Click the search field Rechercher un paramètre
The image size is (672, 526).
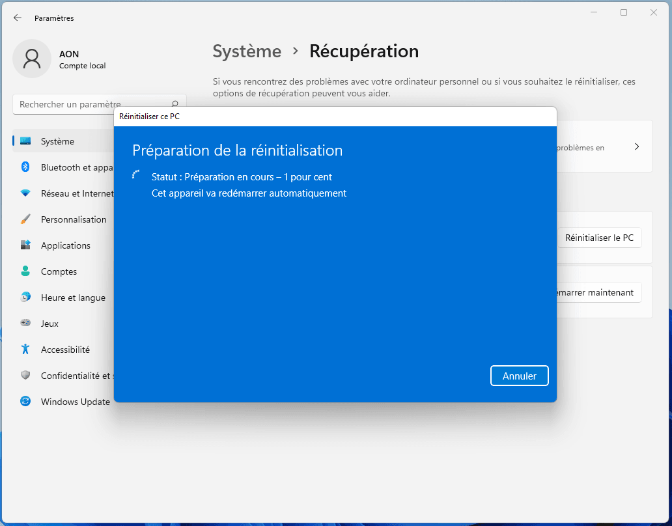point(91,104)
